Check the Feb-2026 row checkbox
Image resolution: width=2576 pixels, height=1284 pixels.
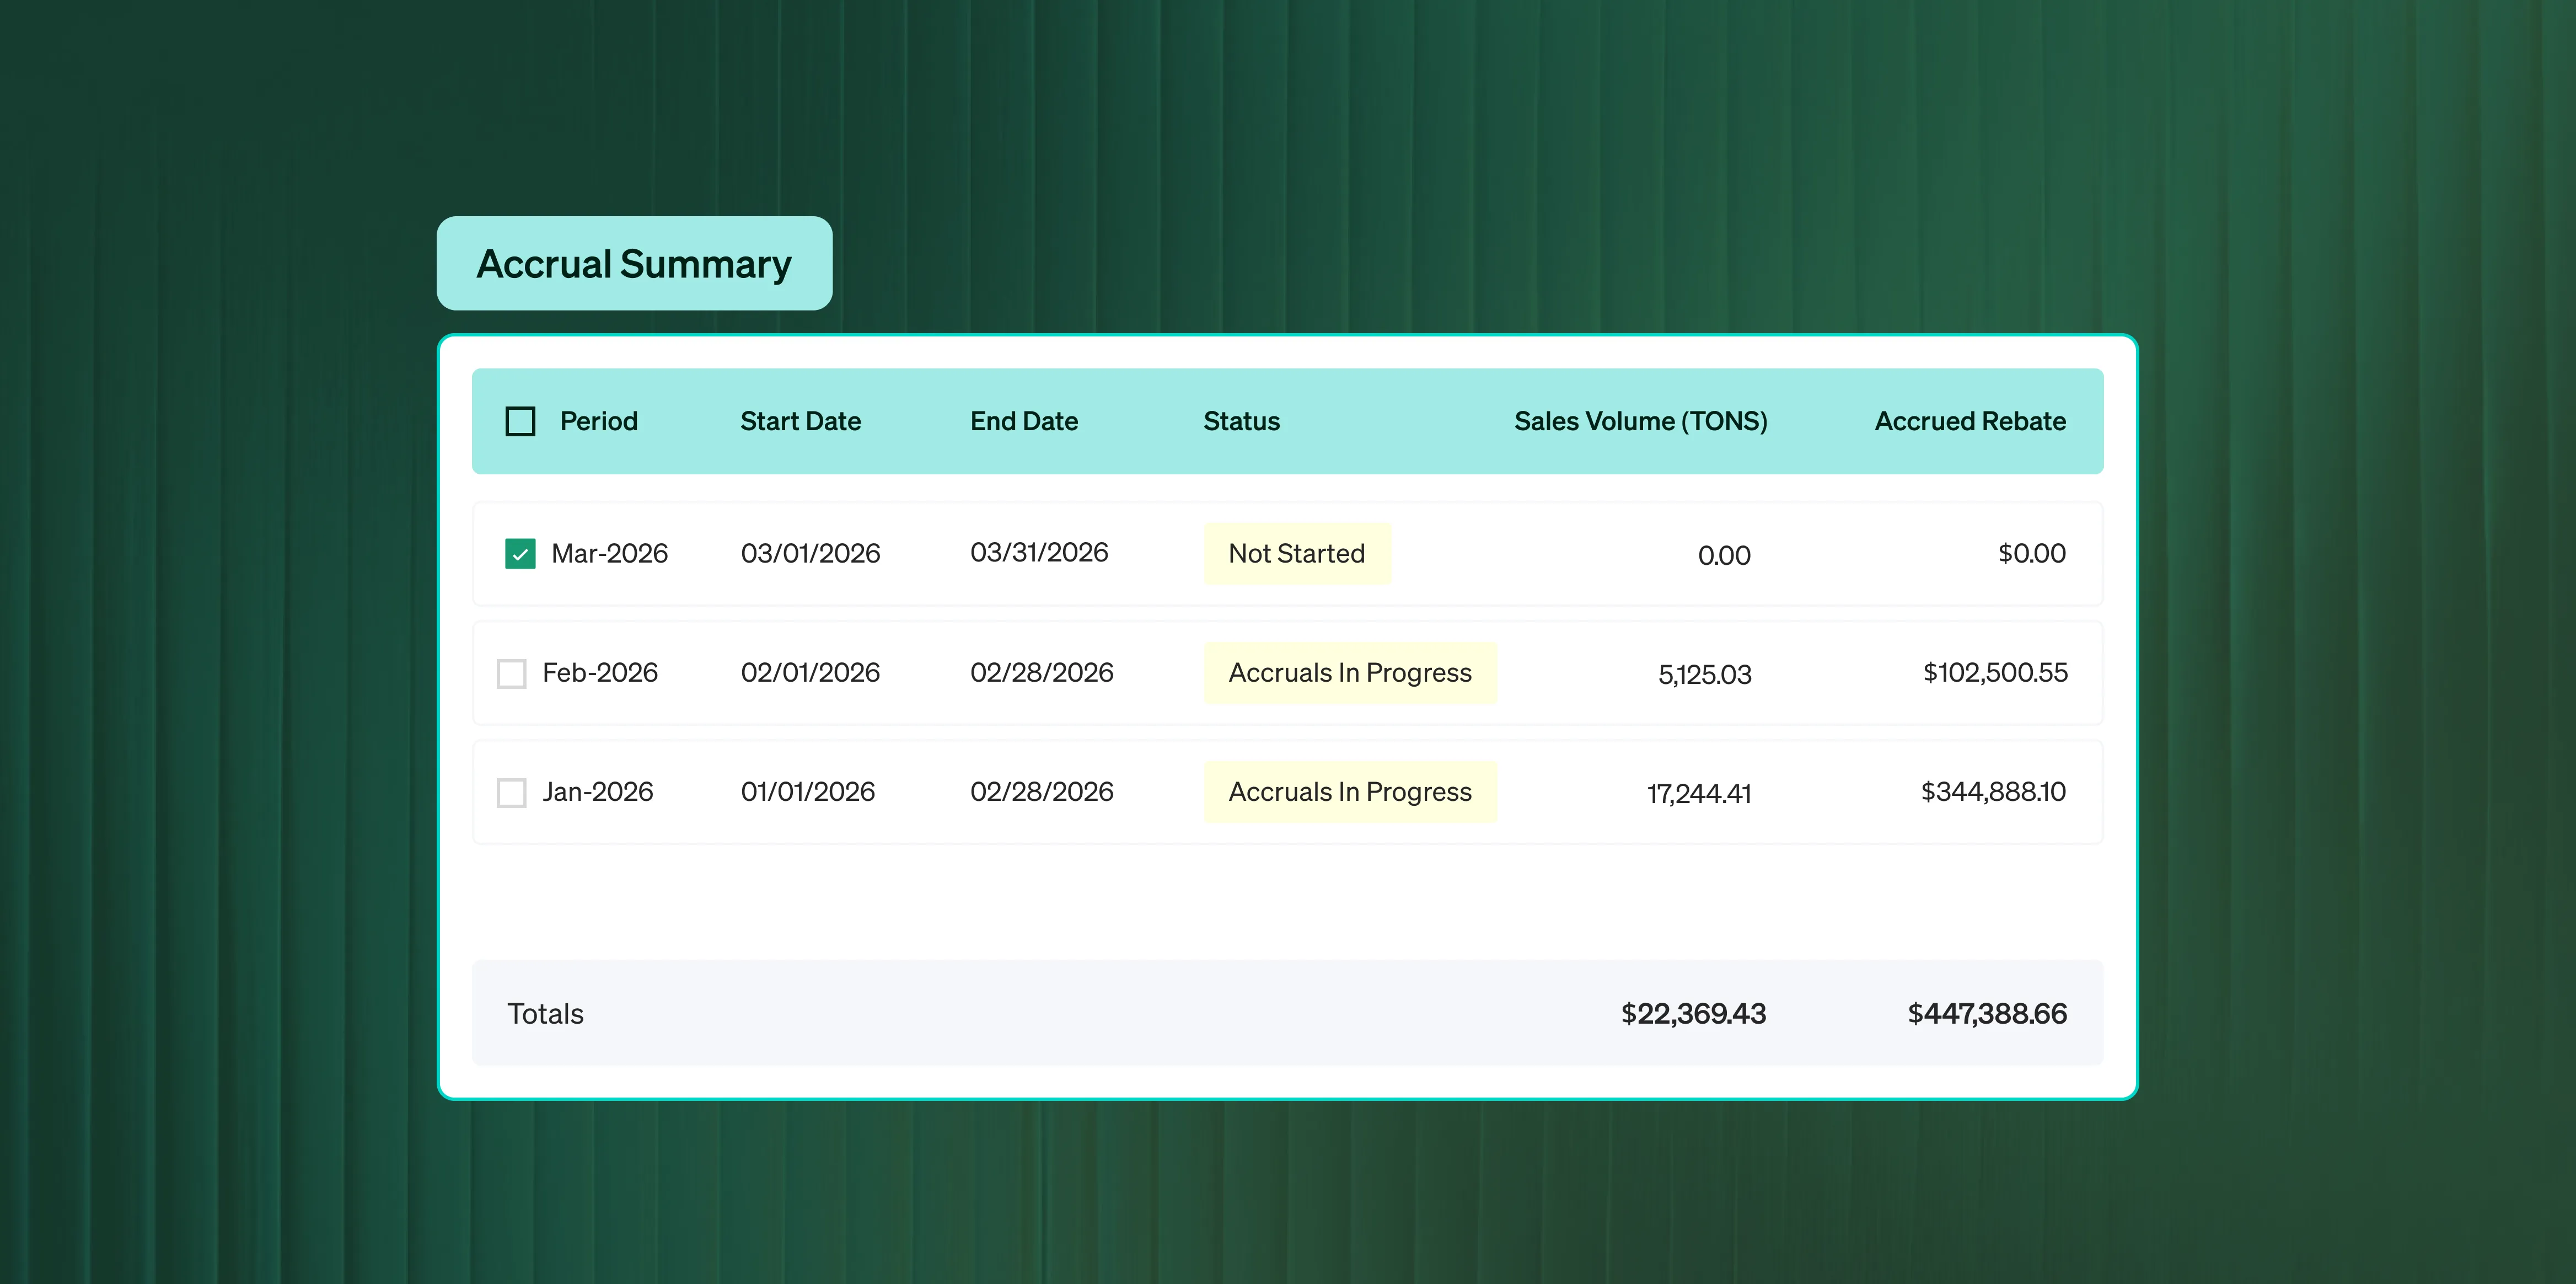tap(511, 673)
